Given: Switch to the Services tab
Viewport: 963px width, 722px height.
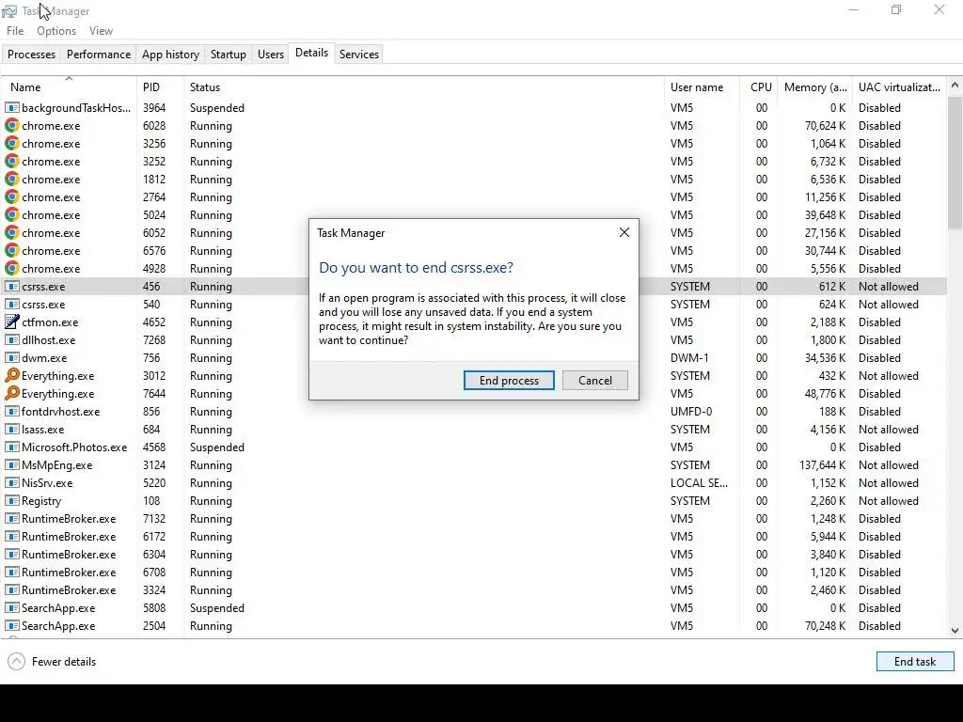Looking at the screenshot, I should pyautogui.click(x=359, y=54).
